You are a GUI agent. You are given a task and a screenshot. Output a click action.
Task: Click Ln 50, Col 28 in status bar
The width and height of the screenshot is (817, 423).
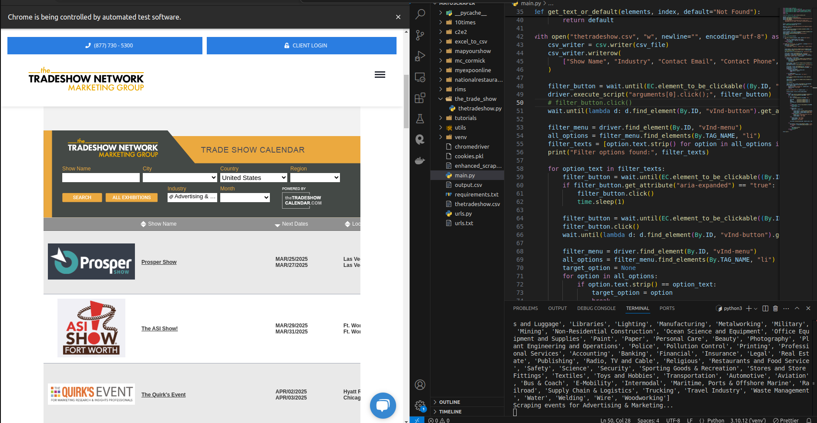pyautogui.click(x=615, y=420)
